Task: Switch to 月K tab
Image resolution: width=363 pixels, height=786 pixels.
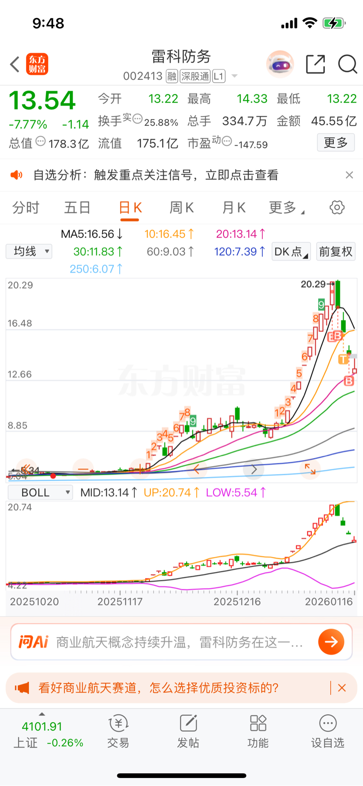Action: pos(233,207)
